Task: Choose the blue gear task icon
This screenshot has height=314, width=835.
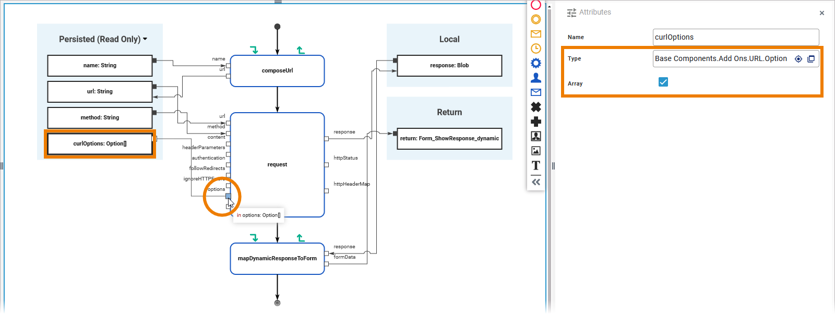Action: tap(536, 63)
